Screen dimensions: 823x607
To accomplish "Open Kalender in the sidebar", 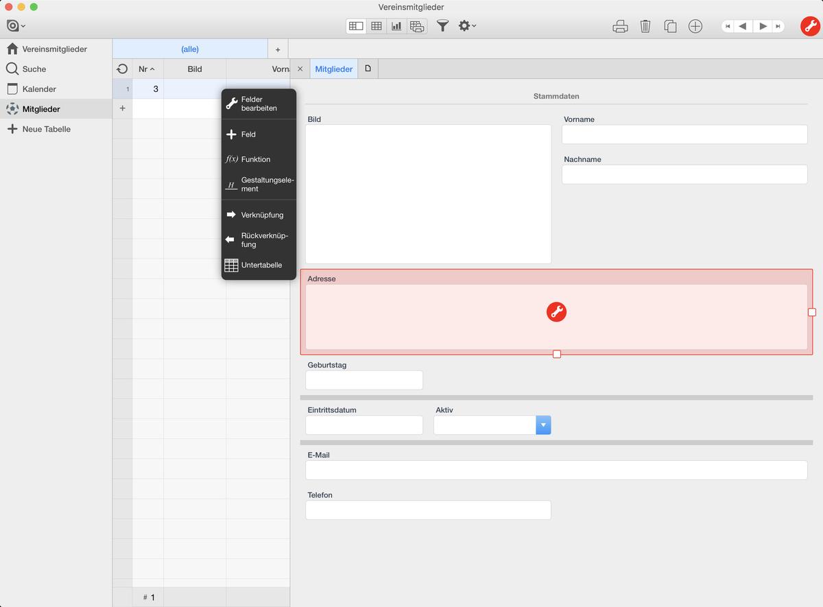I will coord(56,89).
